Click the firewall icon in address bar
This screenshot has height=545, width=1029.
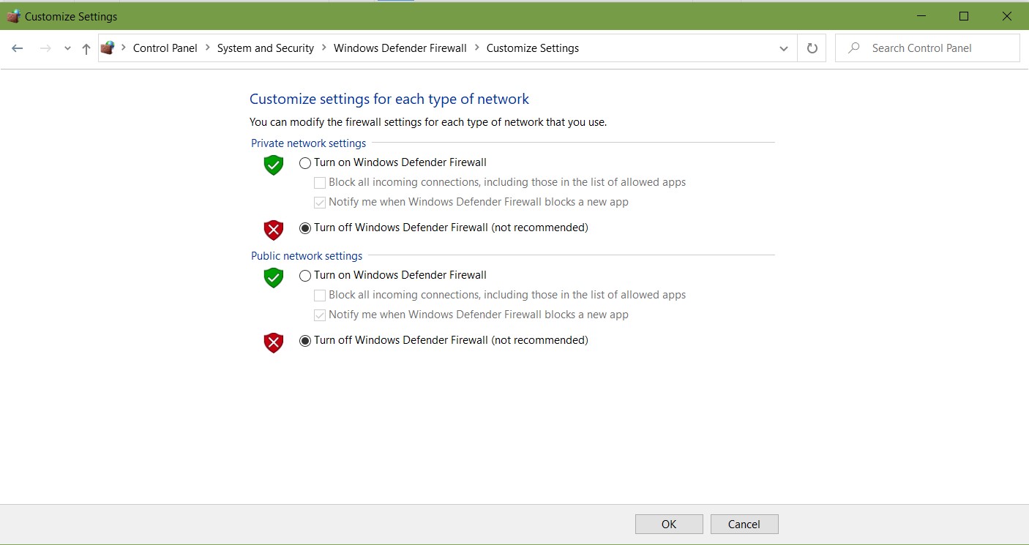(x=108, y=48)
